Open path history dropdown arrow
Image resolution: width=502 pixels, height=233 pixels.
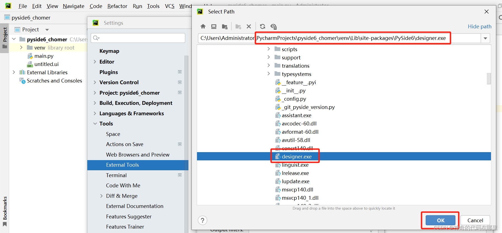pos(485,38)
